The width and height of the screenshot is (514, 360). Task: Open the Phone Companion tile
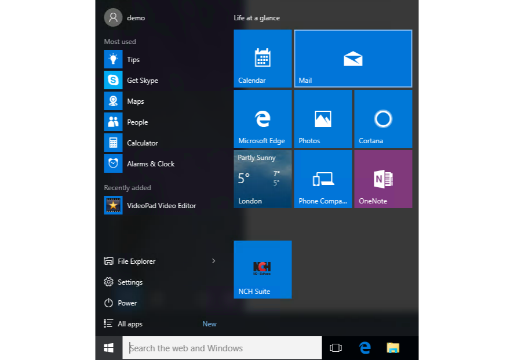[323, 179]
